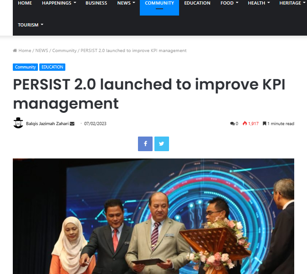Open the HOME nav item
Screen dimensions: 307x274
(25, 3)
